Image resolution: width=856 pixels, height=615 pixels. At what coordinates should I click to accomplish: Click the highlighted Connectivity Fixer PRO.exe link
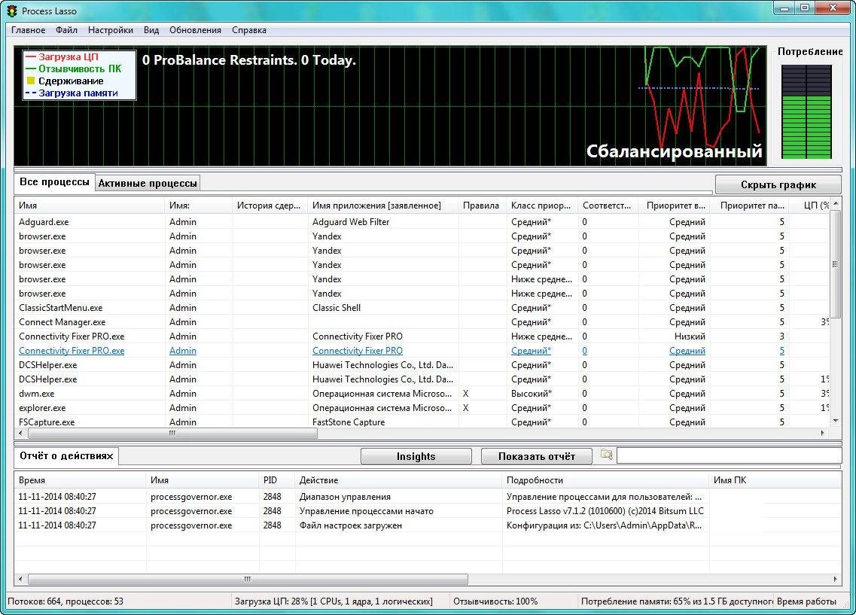72,351
